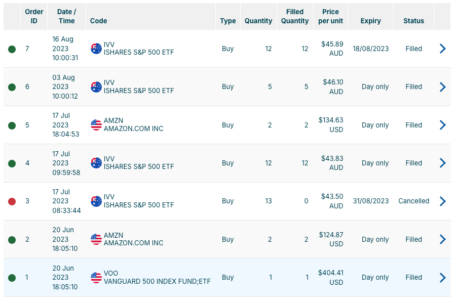This screenshot has height=304, width=457.
Task: Click Australian flag icon in order 6 row
Action: (x=96, y=87)
